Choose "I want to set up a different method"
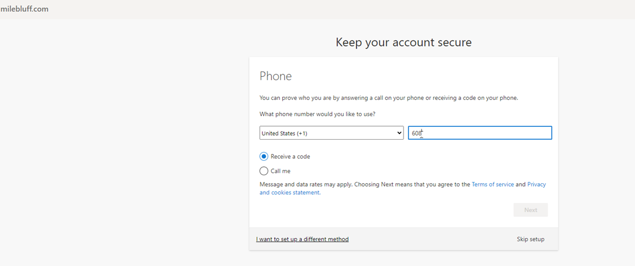This screenshot has height=266, width=635. (302, 239)
